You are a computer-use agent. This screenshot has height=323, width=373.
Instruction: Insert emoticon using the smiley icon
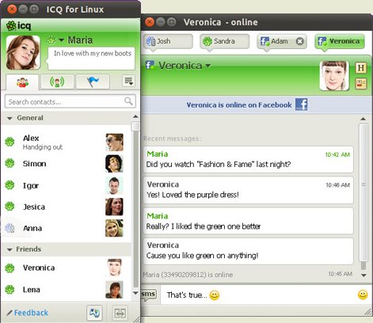click(x=363, y=294)
